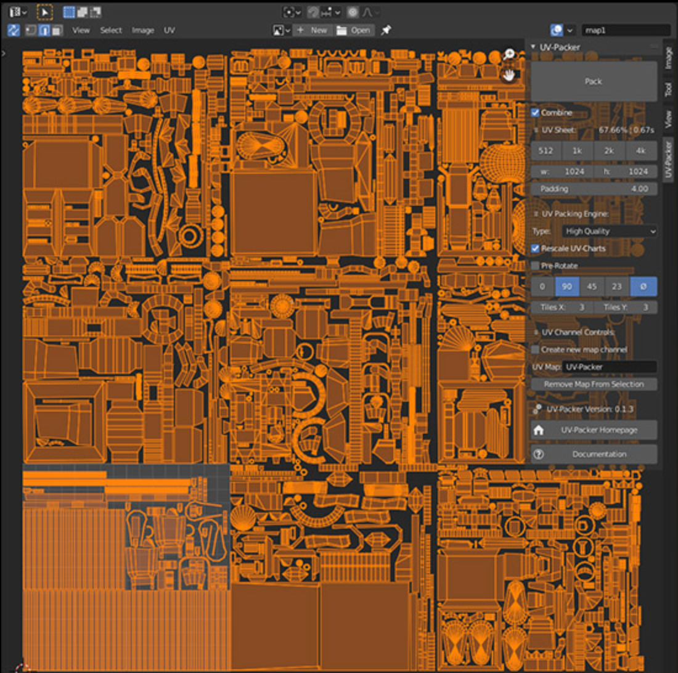Click the home icon on Homepage button
Viewport: 678px width, 673px height.
tap(538, 431)
